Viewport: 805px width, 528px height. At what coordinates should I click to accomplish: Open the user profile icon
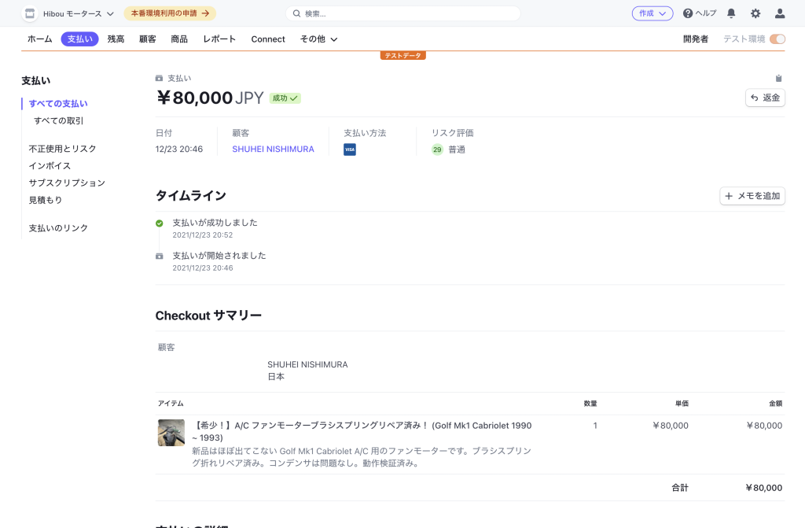[x=780, y=13]
